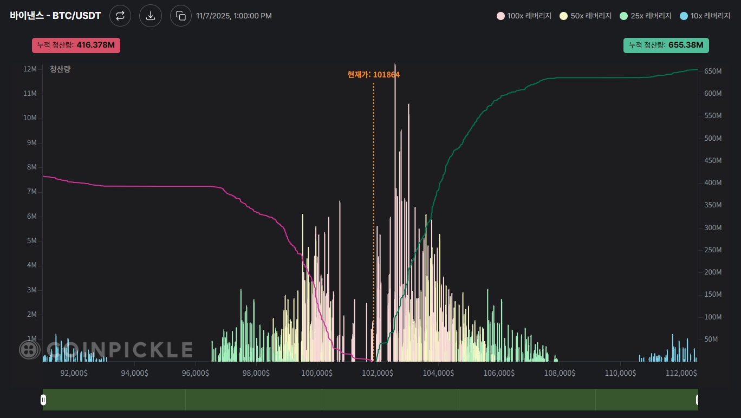Click the right handle of range slider
Viewport: 741px width, 418px height.
tap(697, 400)
